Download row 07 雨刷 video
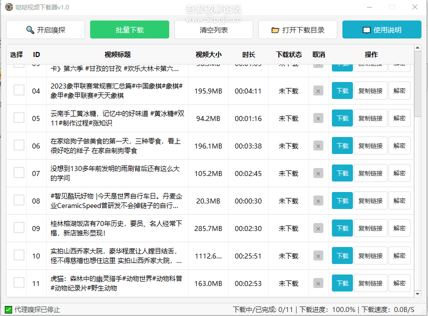Image resolution: width=428 pixels, height=316 pixels. 342,173
